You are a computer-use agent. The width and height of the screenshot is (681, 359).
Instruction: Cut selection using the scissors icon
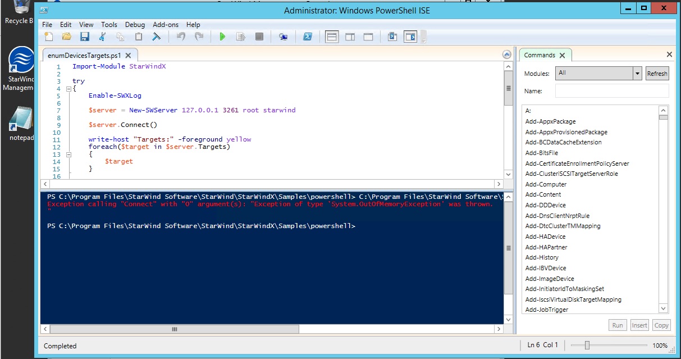coord(102,37)
